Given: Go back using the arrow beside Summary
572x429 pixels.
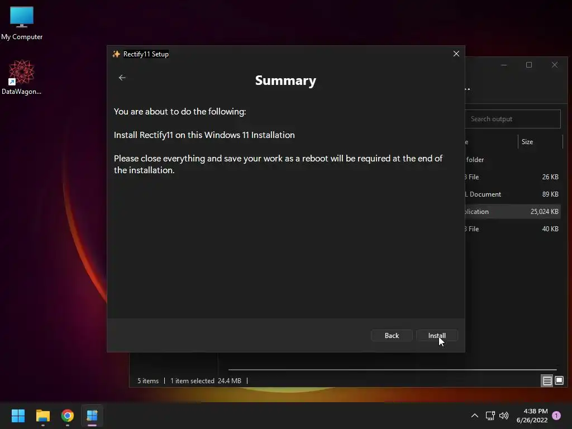Looking at the screenshot, I should click(x=122, y=78).
